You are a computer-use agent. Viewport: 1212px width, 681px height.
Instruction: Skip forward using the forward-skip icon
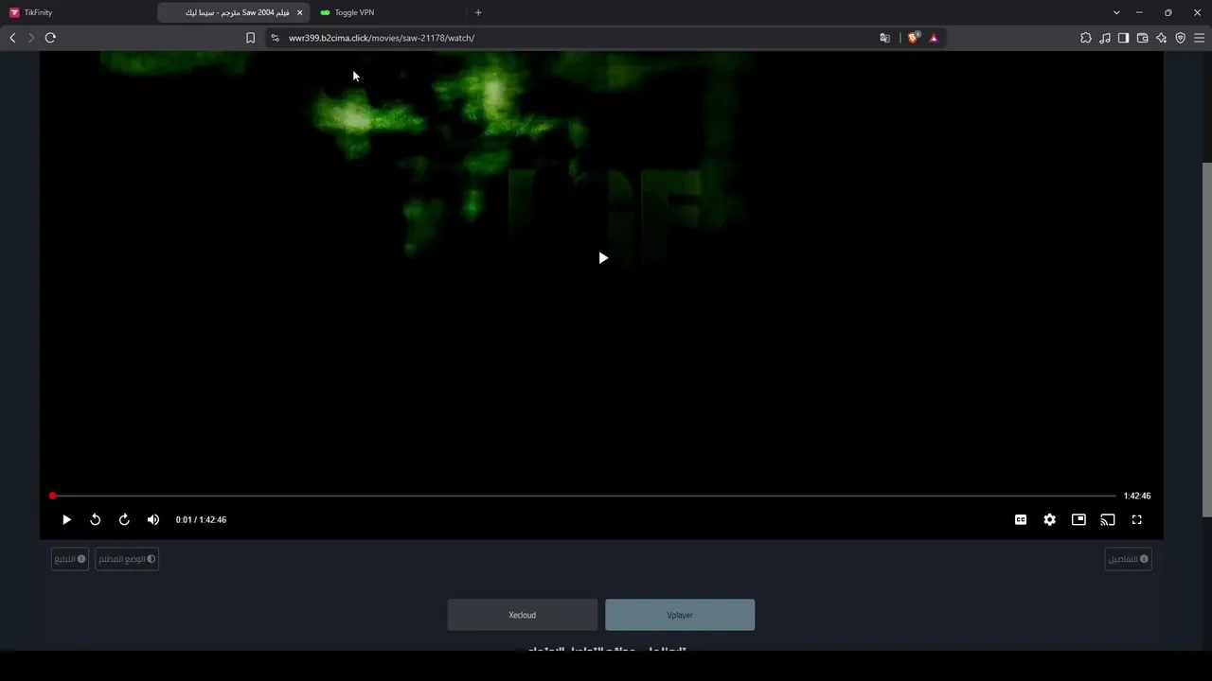[124, 519]
